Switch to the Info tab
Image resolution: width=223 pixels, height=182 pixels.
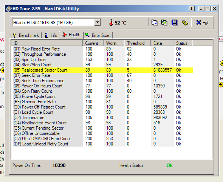coord(51,35)
